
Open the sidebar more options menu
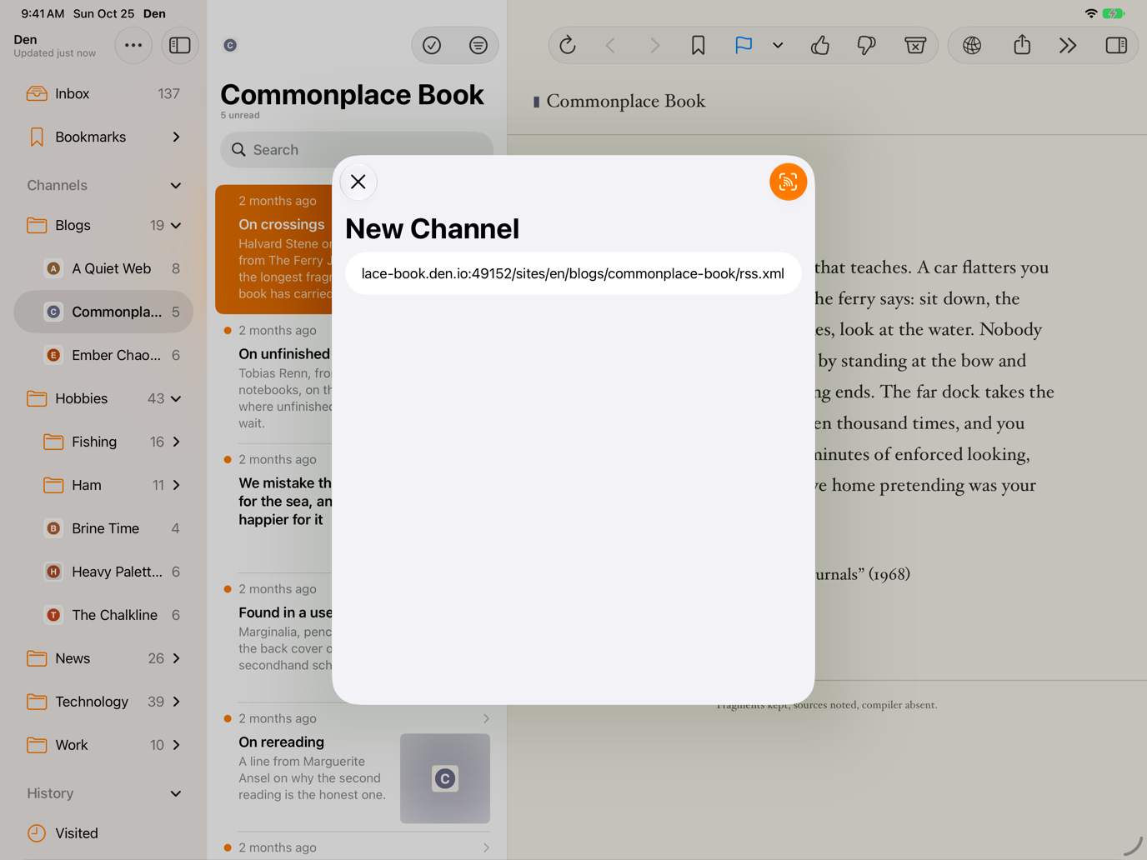click(x=133, y=45)
